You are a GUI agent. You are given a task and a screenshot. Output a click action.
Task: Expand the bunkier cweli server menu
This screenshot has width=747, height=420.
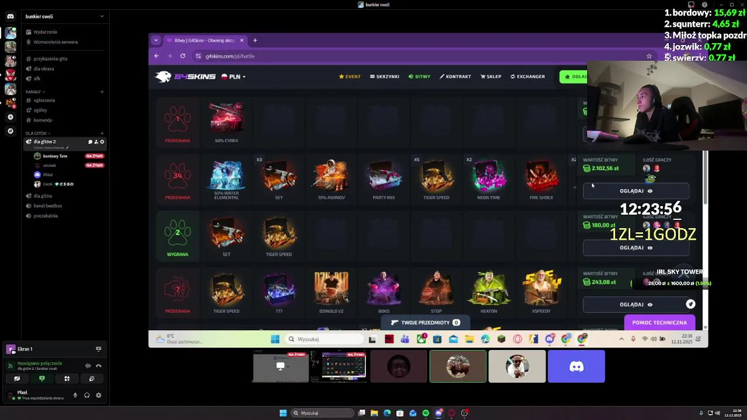(102, 16)
